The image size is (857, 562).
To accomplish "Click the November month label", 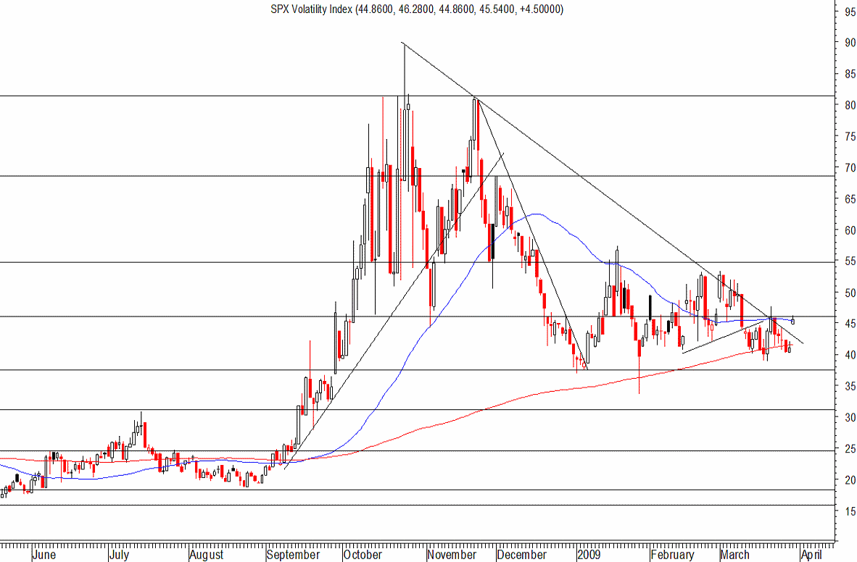I will [x=452, y=555].
